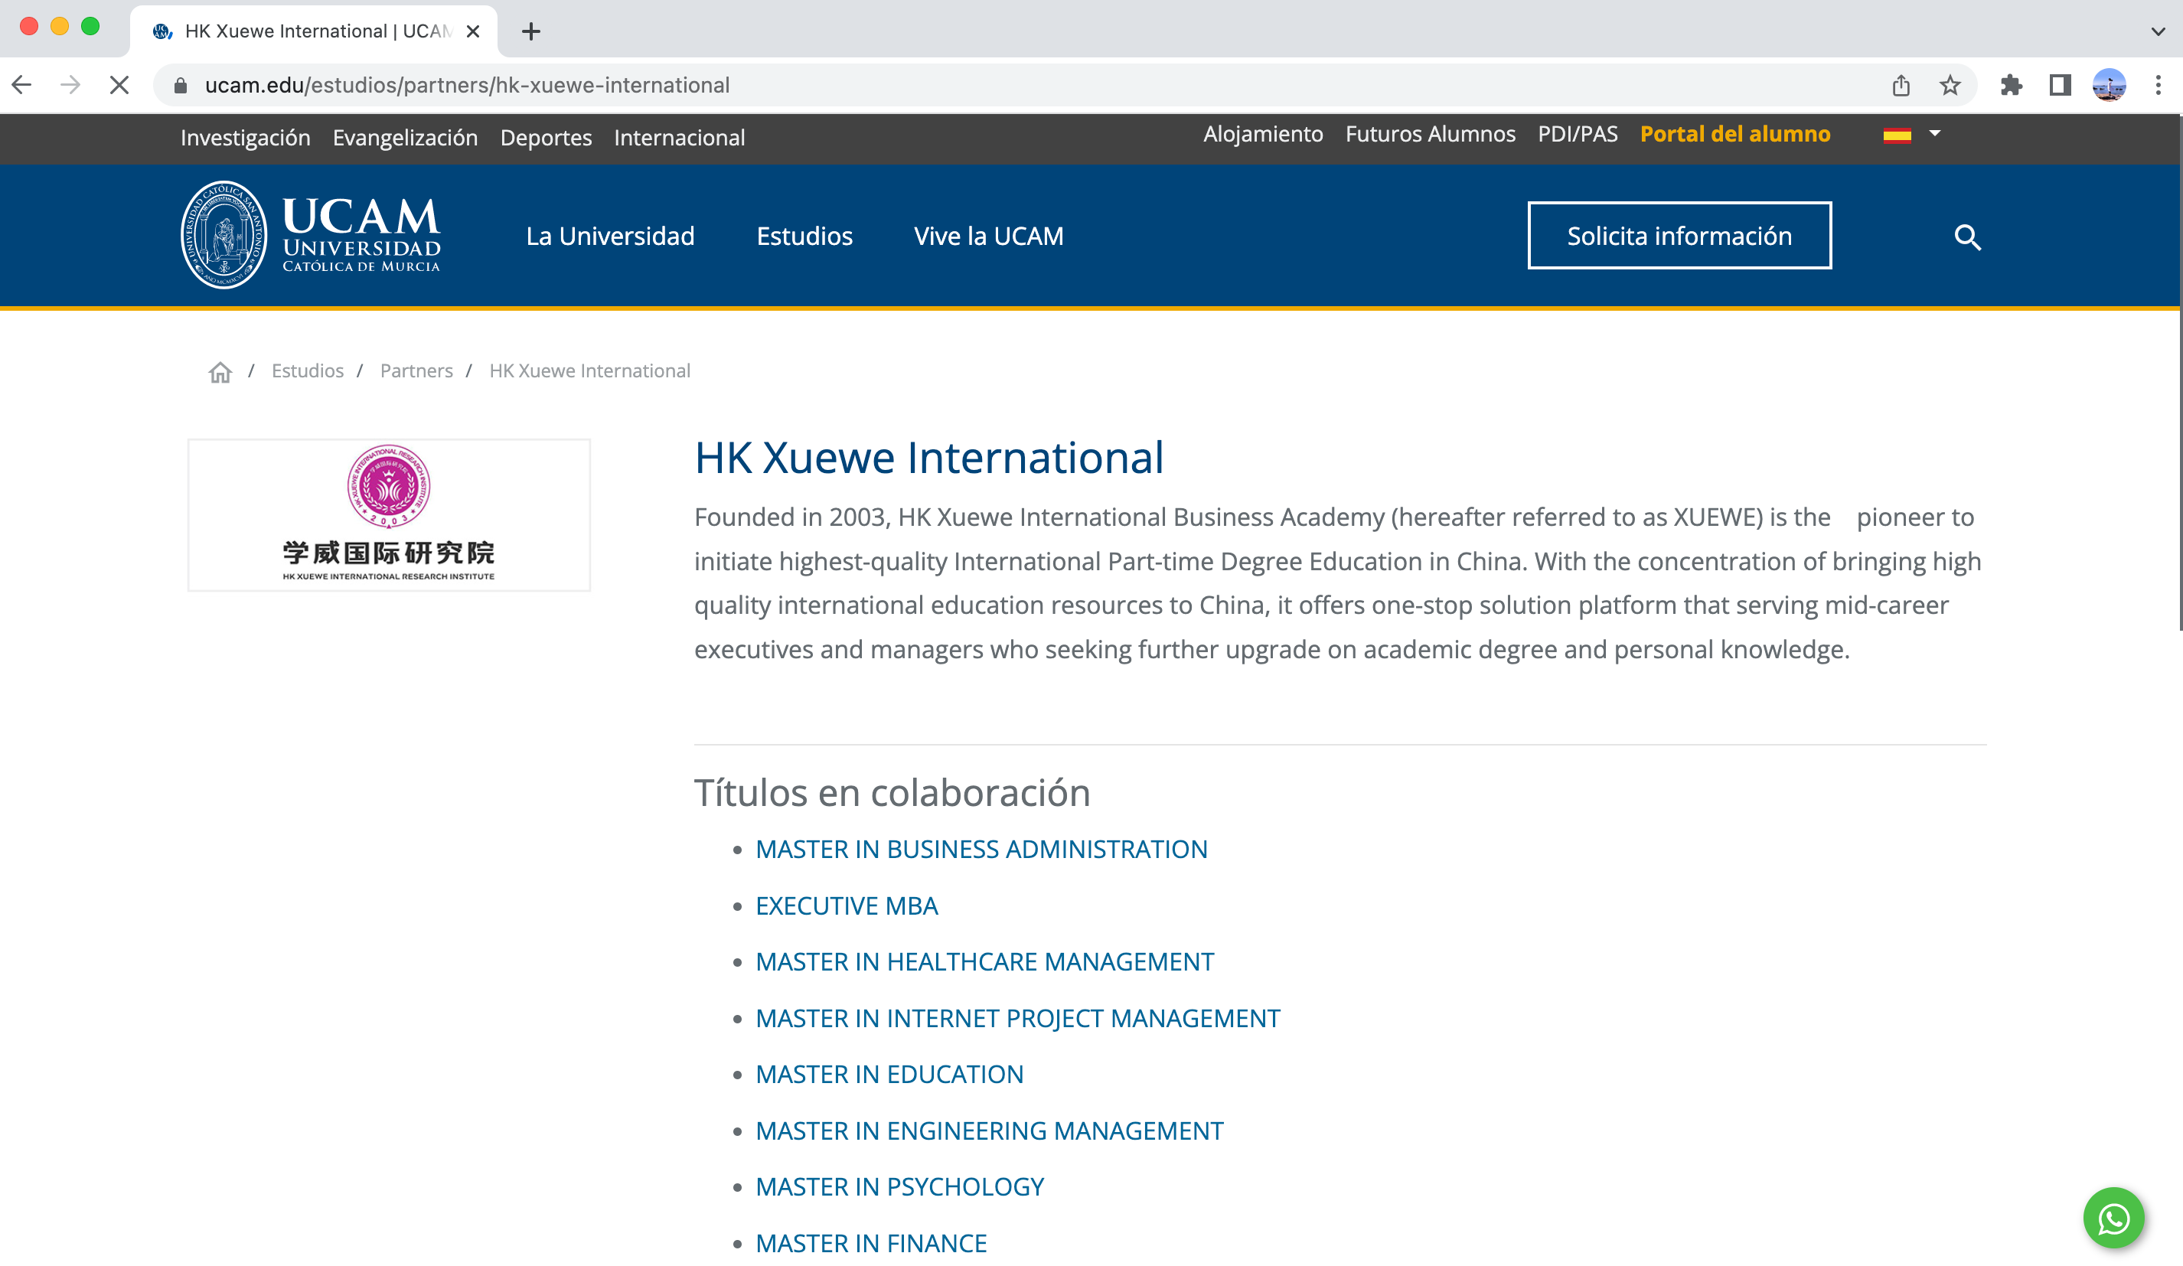Click the Solicita información button

(x=1678, y=236)
